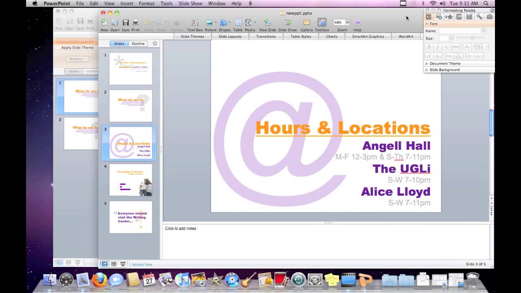Collapse the Font section in Formatting Palette

[x=427, y=24]
